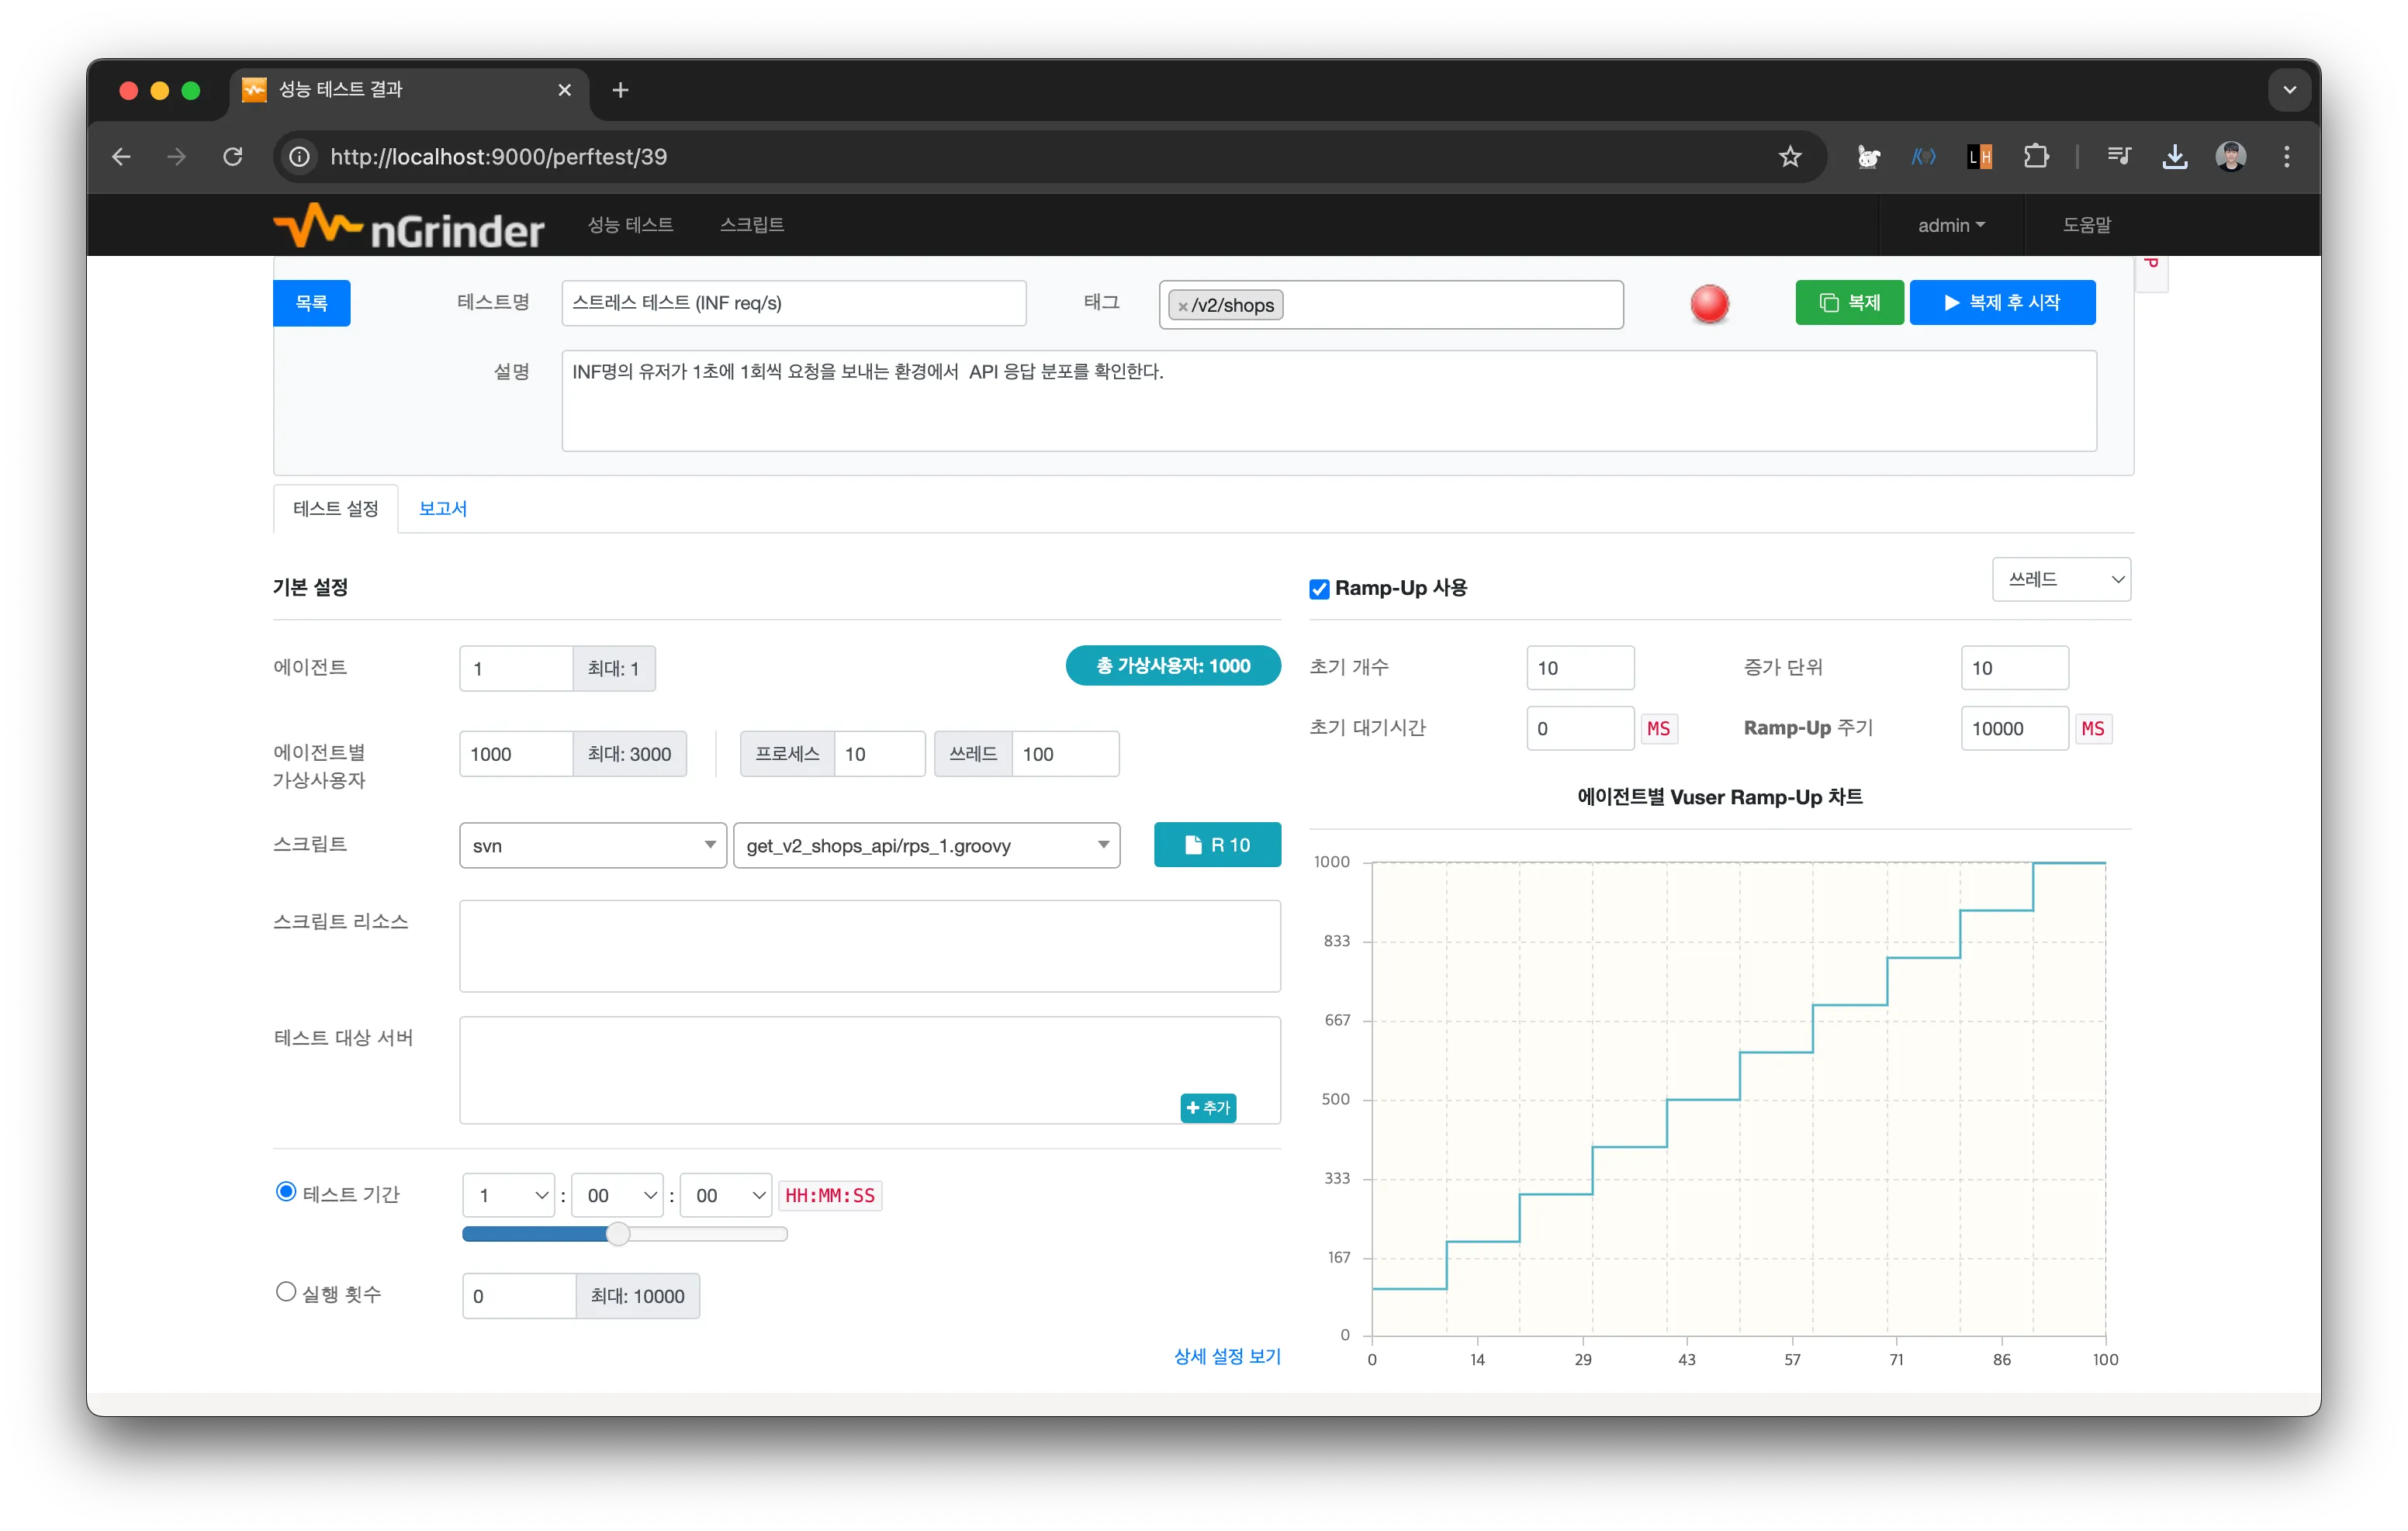Open the admin user menu

(x=1950, y=226)
